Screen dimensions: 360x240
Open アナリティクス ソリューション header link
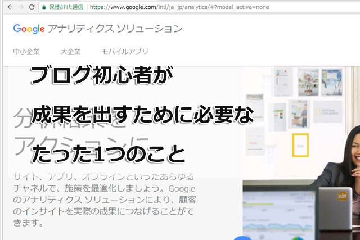(x=115, y=29)
